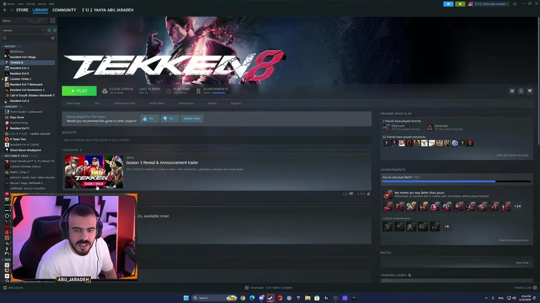Expand the Games filter dropdown
The width and height of the screenshot is (540, 303).
[x=23, y=30]
